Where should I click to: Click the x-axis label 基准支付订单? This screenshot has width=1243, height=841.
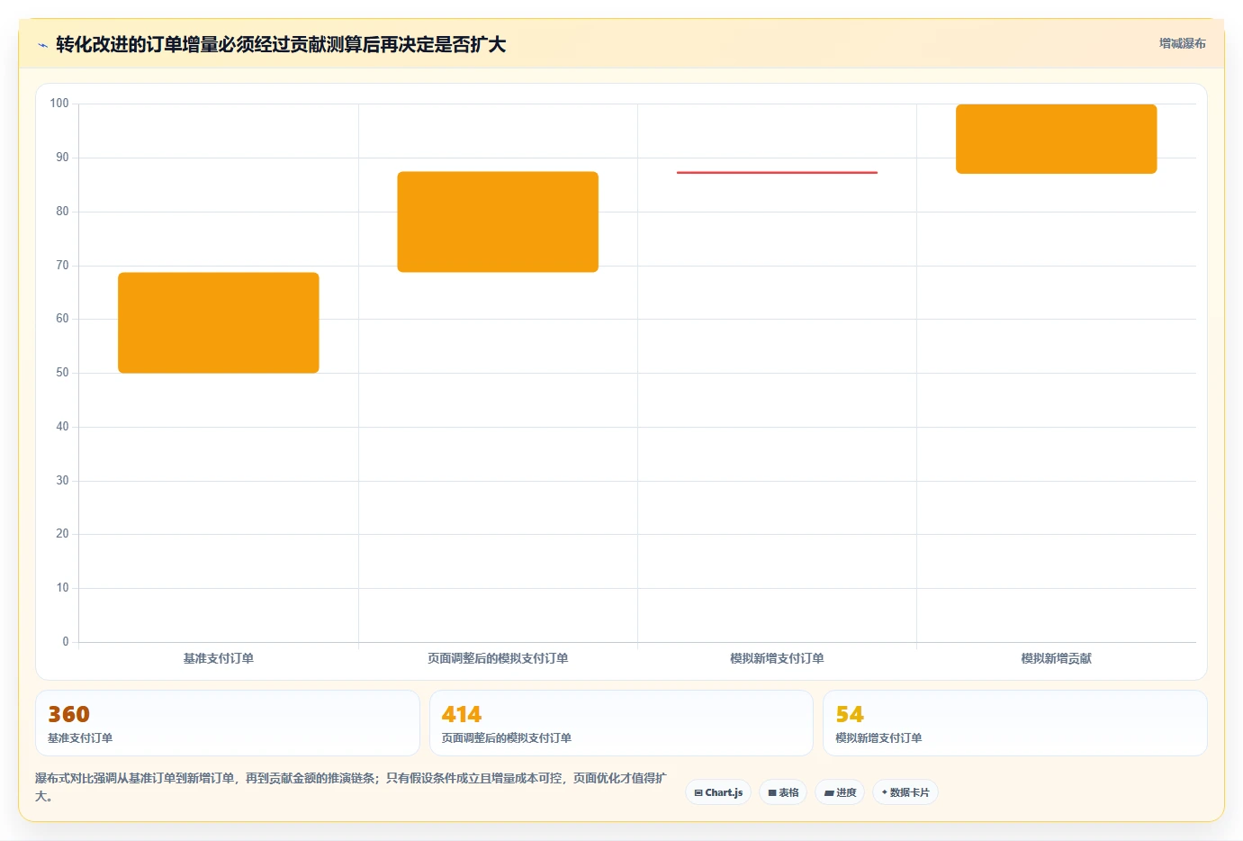pos(219,658)
